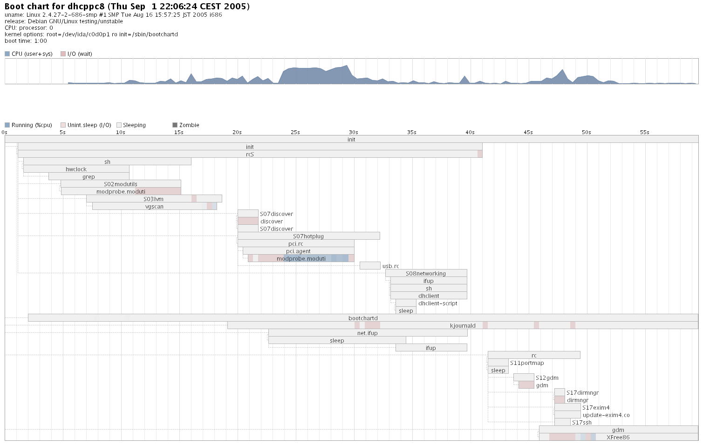Click the update-exim4.co process label
Image resolution: width=703 pixels, height=445 pixels.
(606, 415)
